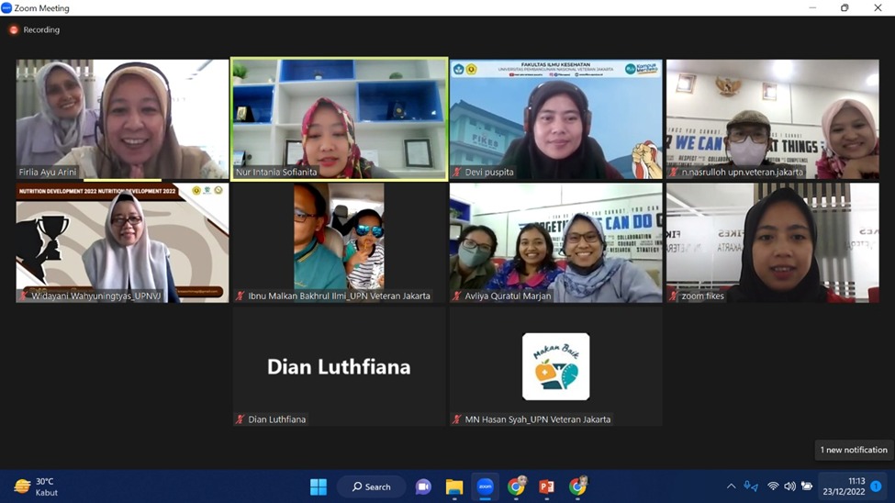Click the Recording indicator icon
895x503 pixels.
(x=14, y=30)
